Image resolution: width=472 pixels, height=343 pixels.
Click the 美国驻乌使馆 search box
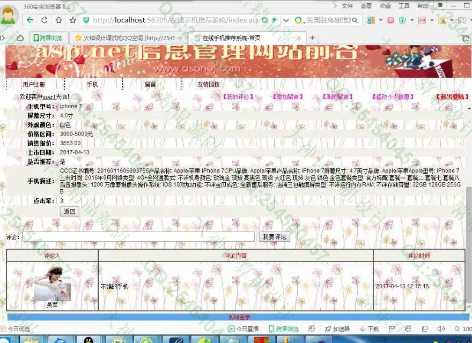pos(328,20)
